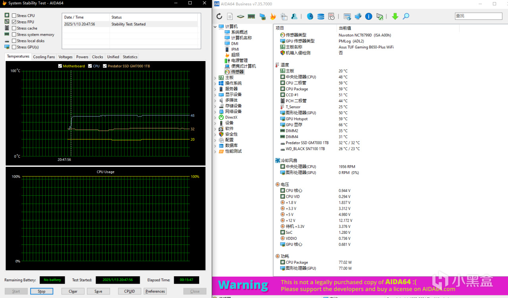Switch to the Powers tab
Viewport: 508px width, 298px height.
[x=82, y=57]
